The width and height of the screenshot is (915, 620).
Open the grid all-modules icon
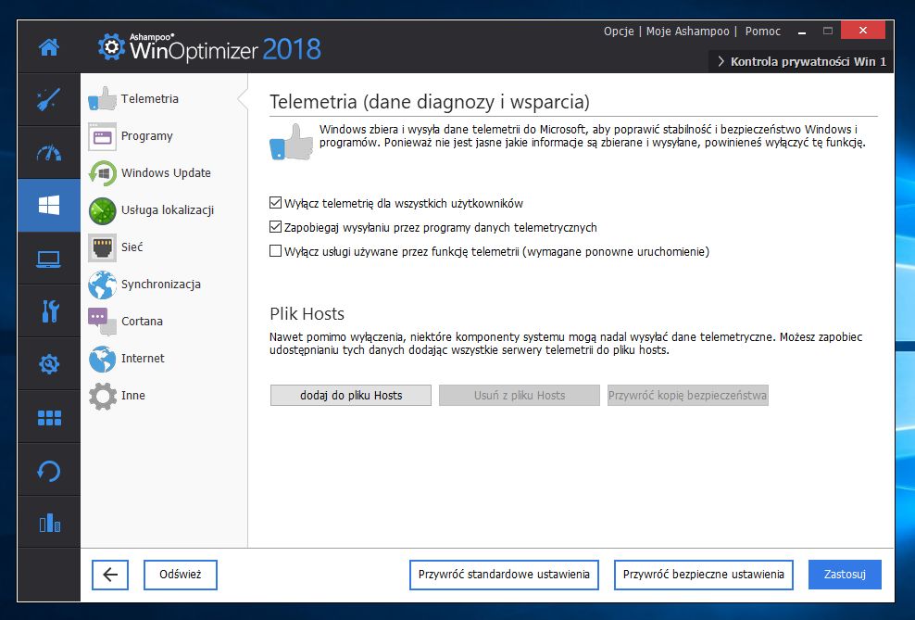point(49,418)
